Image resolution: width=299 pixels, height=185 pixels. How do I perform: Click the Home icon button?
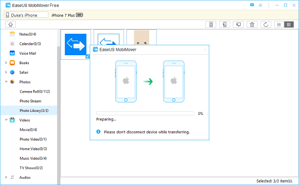click(x=10, y=24)
